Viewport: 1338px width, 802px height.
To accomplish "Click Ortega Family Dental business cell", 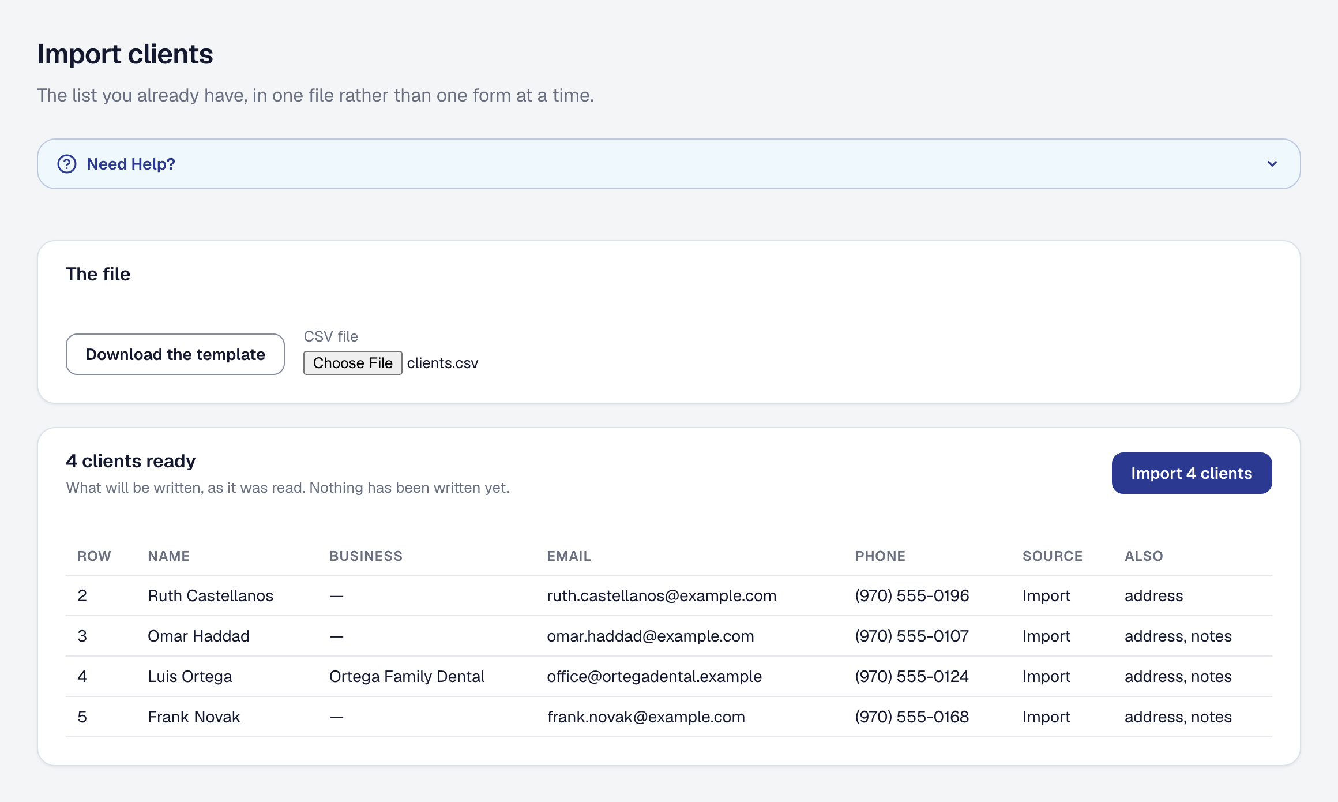I will (407, 676).
